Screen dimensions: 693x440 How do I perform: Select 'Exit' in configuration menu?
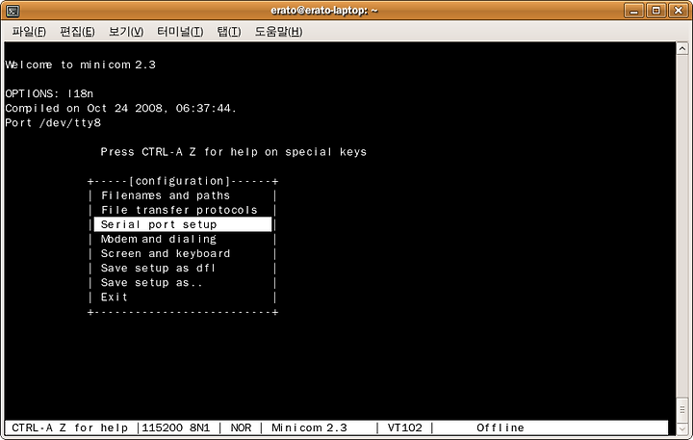115,298
